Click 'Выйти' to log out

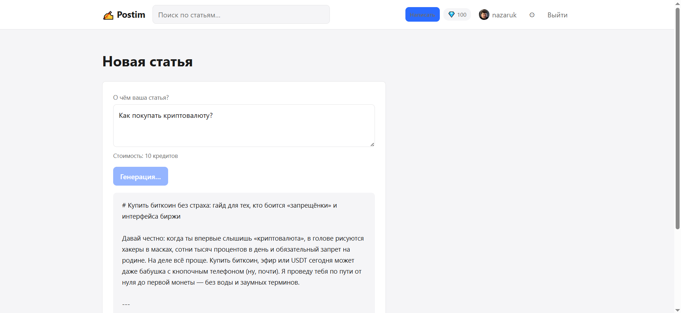click(x=557, y=15)
